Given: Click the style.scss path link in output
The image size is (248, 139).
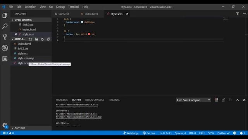Looking at the screenshot, I should click(x=77, y=105).
